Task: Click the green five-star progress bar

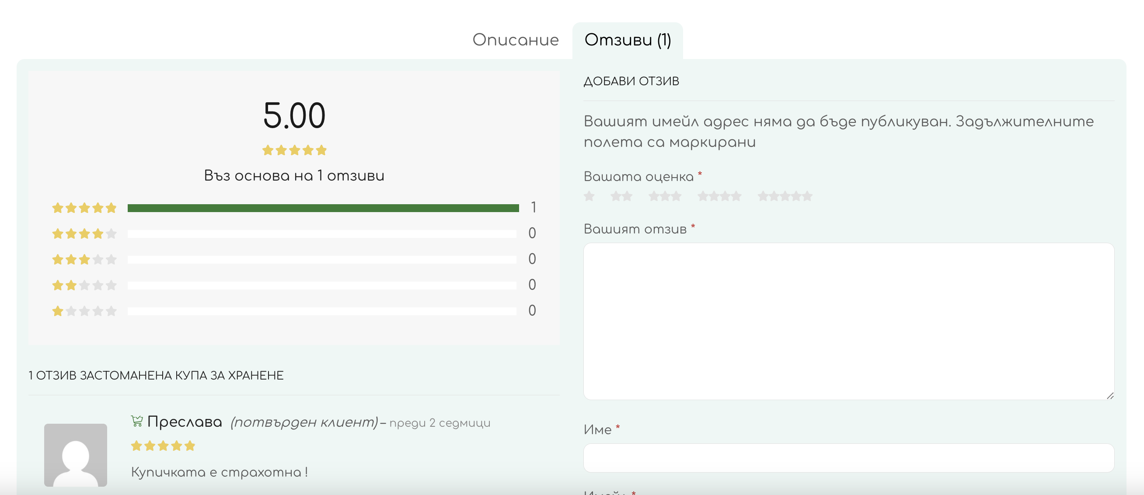Action: click(323, 208)
